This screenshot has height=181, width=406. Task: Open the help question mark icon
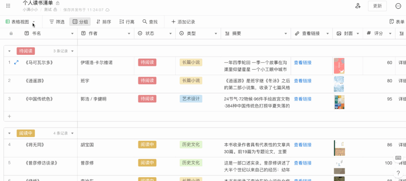pyautogui.click(x=398, y=173)
